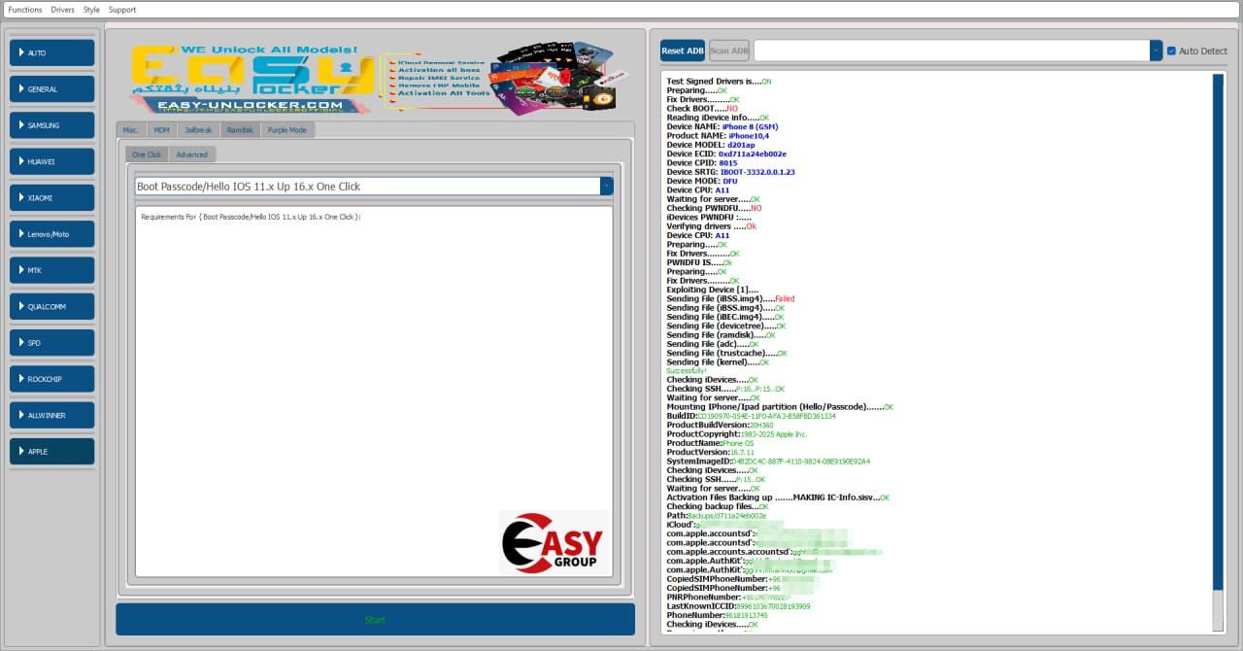
Task: Click the 'ProductVersion:16.7.11' line
Action: coord(711,453)
